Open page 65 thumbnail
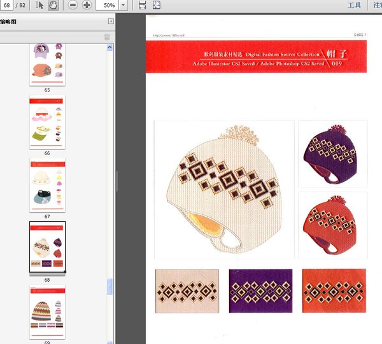Image resolution: width=382 pixels, height=344 pixels. 47,64
